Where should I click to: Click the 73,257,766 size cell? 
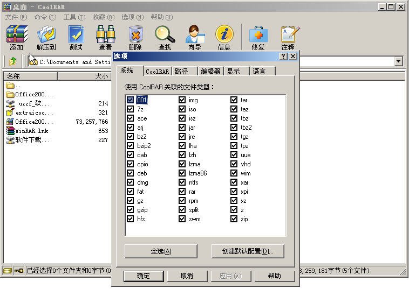pyautogui.click(x=92, y=122)
